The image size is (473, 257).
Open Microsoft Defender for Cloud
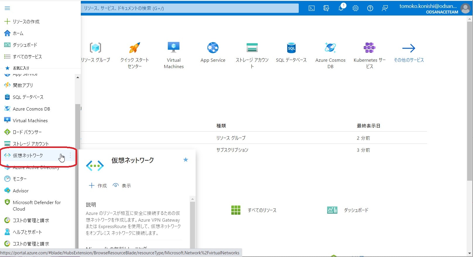[x=33, y=206]
